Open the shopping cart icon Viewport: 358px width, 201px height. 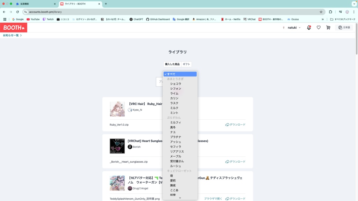tap(328, 27)
